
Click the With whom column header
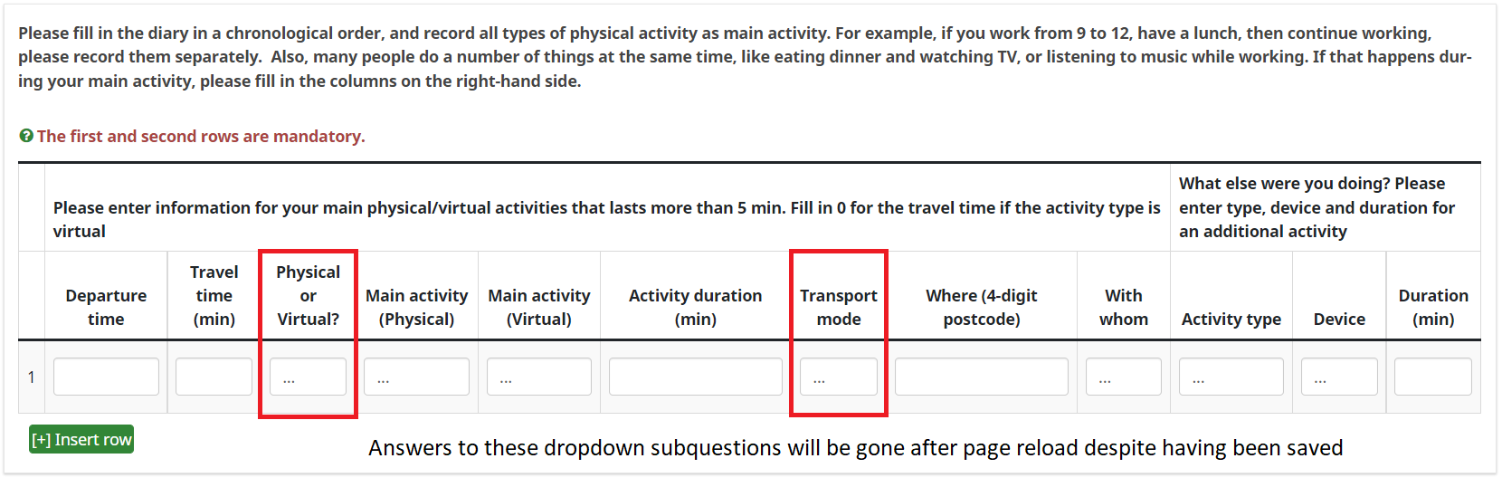[x=1123, y=307]
